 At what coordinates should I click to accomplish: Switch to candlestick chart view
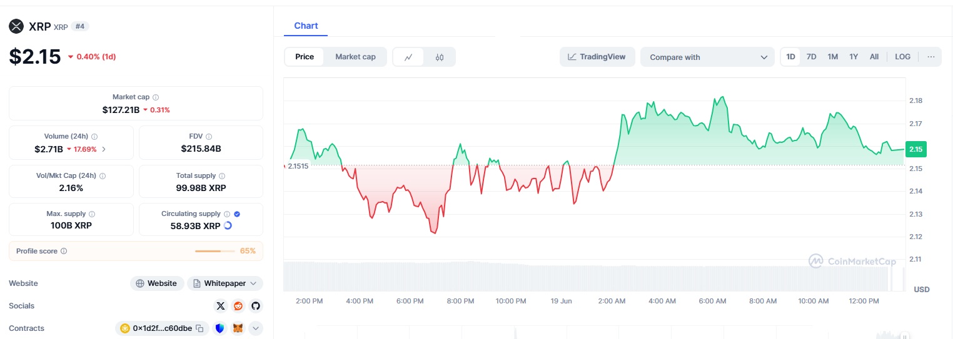(440, 57)
